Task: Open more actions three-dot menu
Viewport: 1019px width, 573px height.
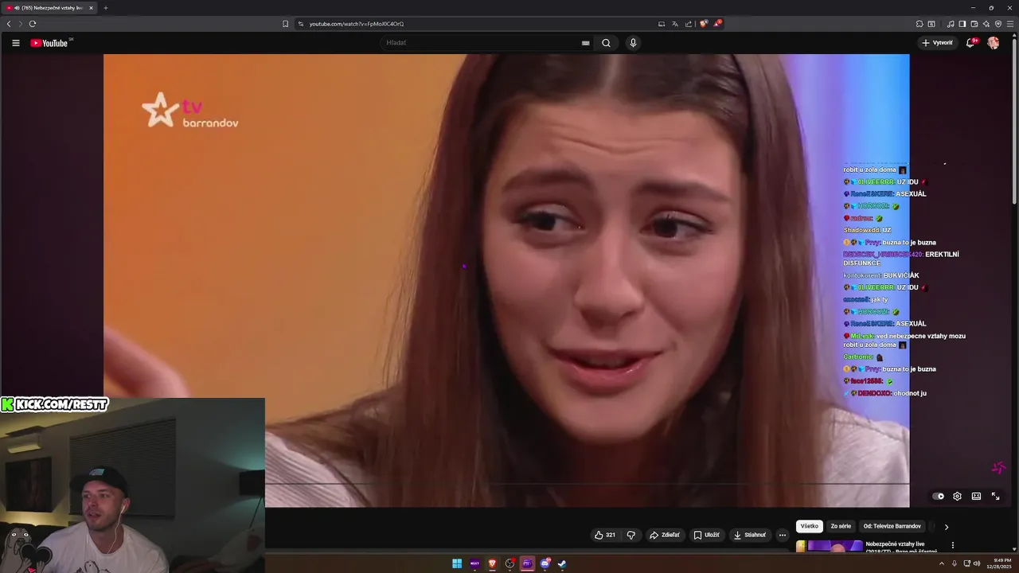Action: (x=783, y=535)
